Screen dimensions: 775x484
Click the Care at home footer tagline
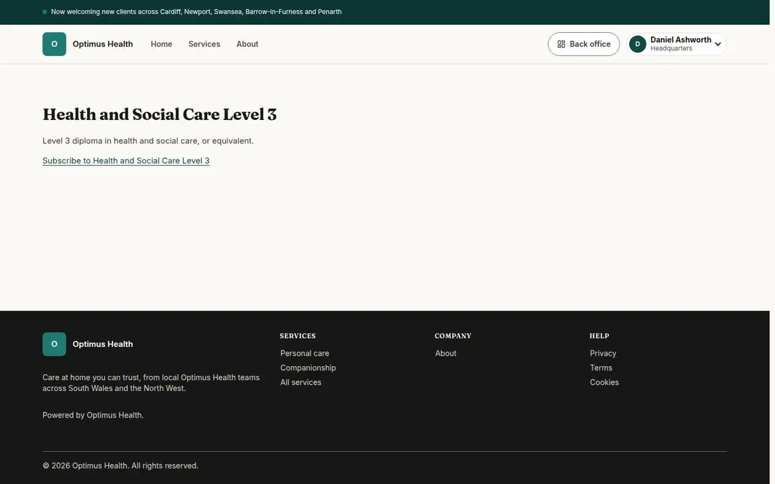point(151,383)
